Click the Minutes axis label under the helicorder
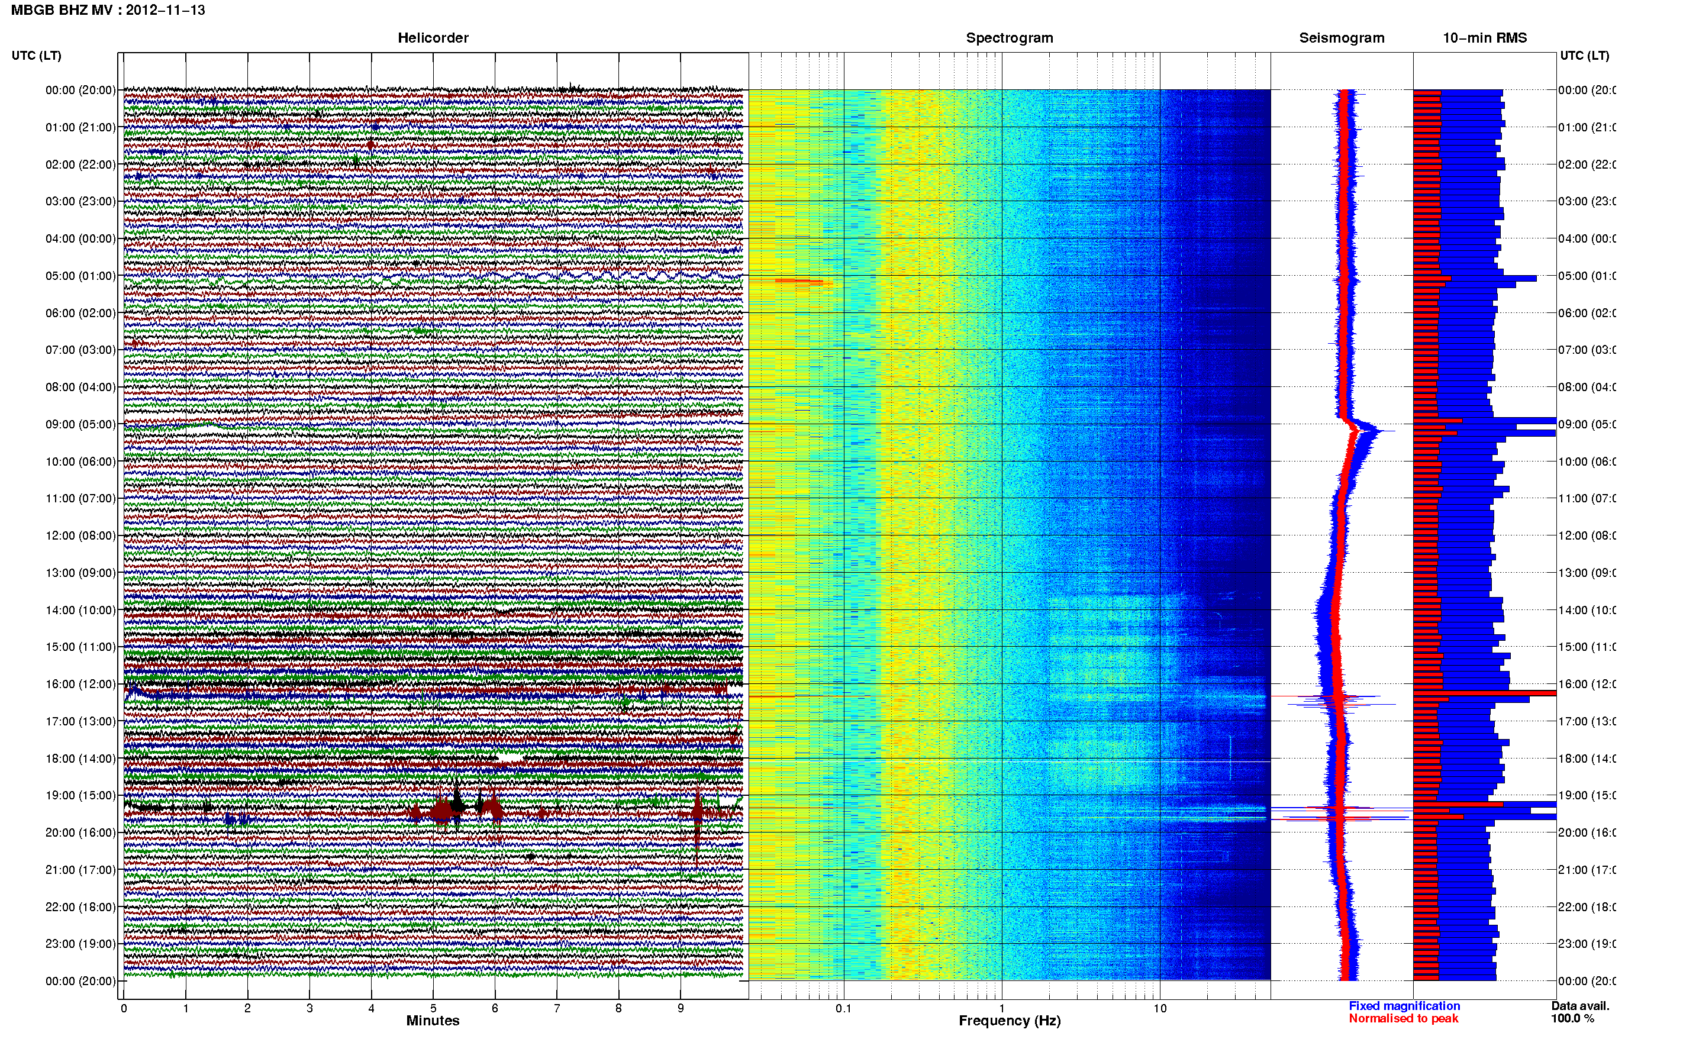The image size is (1683, 1052). click(433, 1021)
